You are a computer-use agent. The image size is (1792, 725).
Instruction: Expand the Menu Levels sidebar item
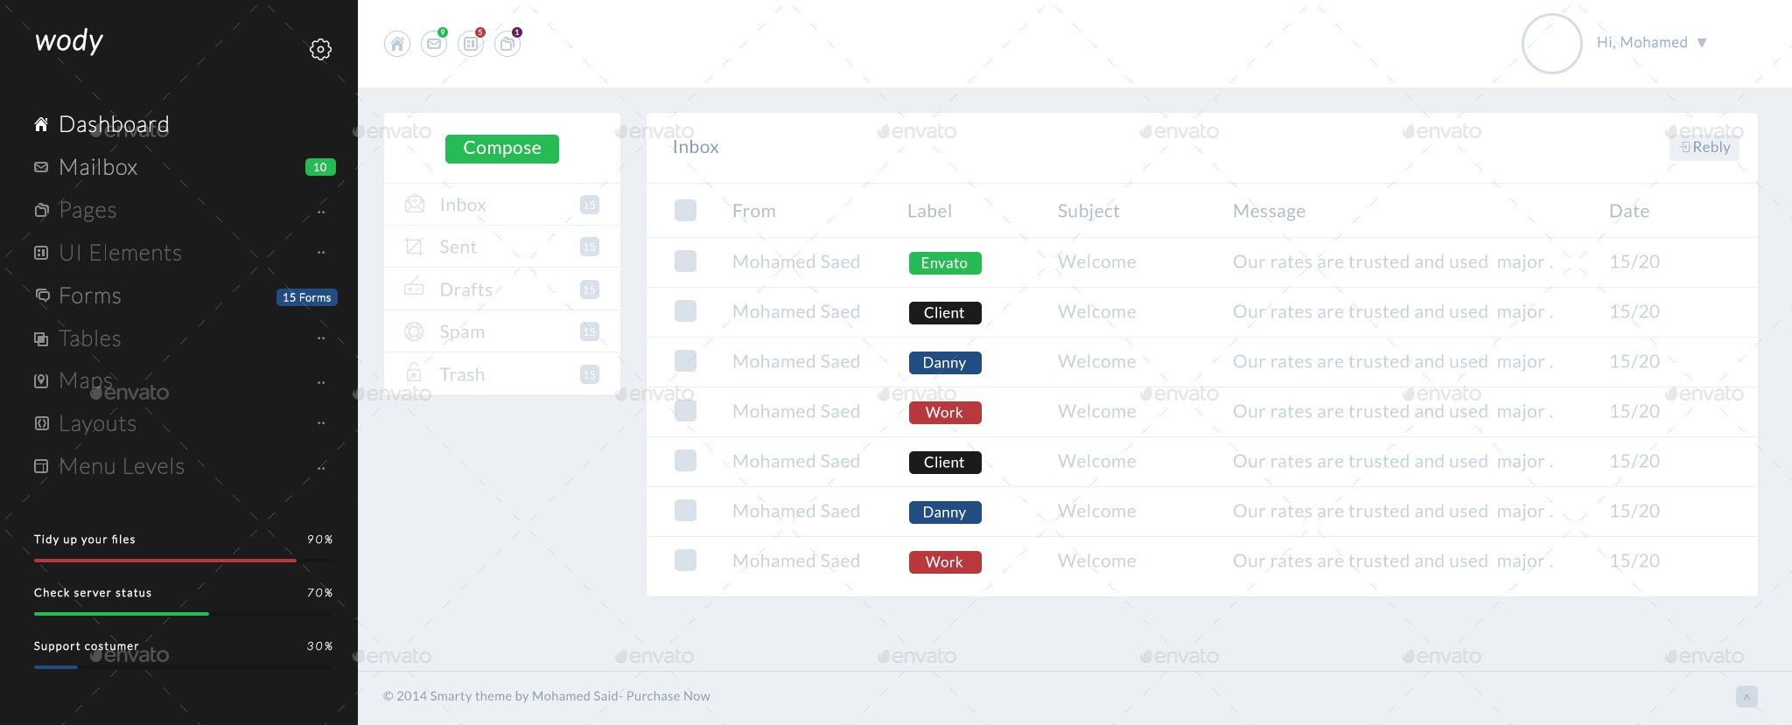click(121, 467)
